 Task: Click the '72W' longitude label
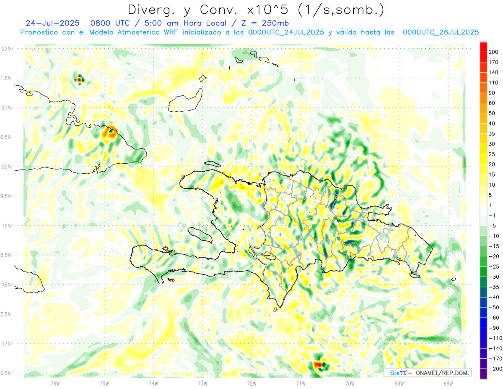click(251, 383)
